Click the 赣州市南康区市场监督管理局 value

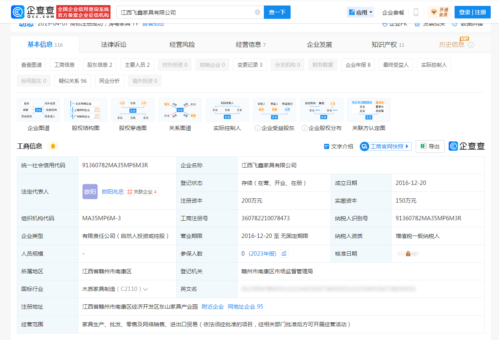[277, 271]
